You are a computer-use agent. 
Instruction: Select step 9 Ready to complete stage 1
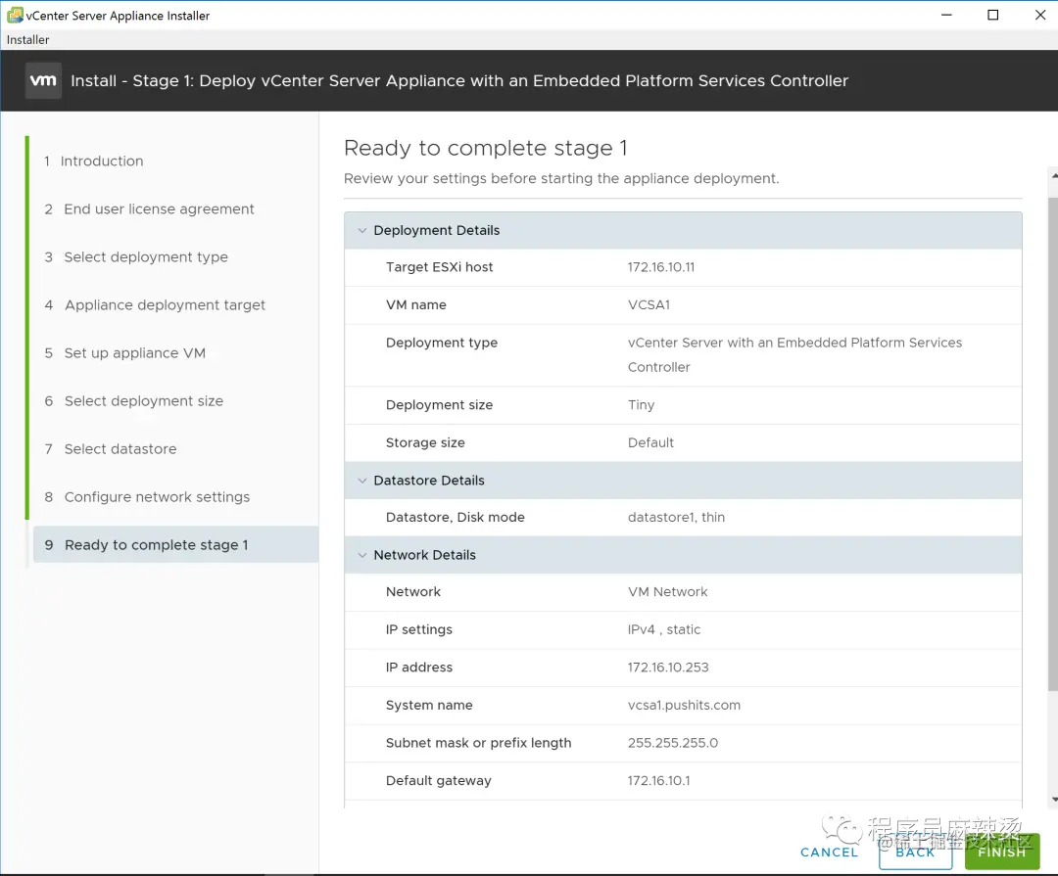pos(175,545)
